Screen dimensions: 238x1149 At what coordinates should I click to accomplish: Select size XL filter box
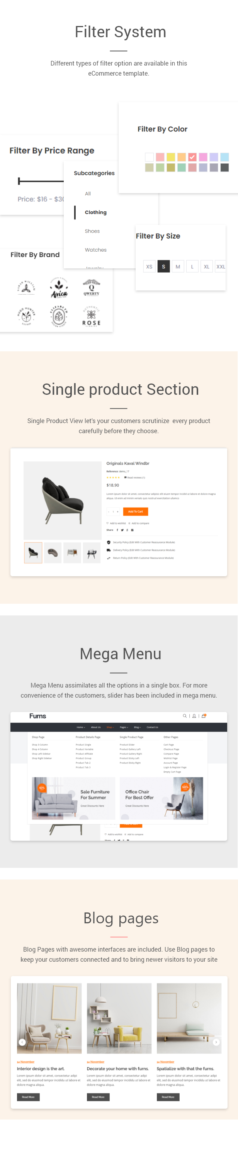pyautogui.click(x=206, y=266)
